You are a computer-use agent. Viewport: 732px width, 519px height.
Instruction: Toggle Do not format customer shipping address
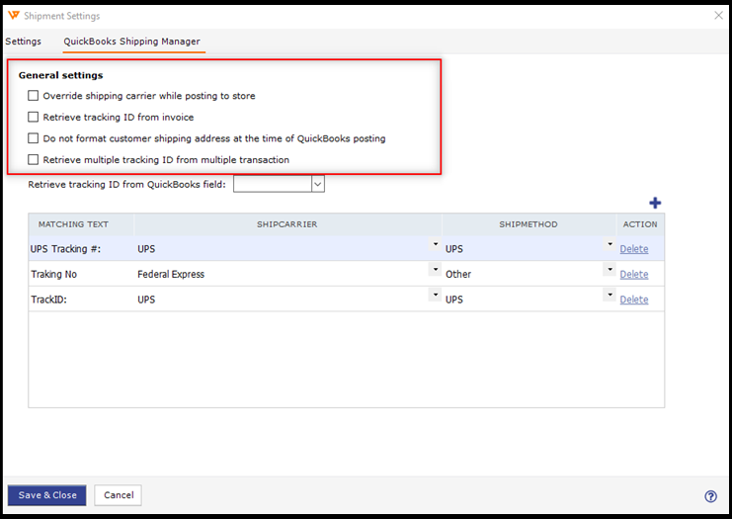point(34,138)
